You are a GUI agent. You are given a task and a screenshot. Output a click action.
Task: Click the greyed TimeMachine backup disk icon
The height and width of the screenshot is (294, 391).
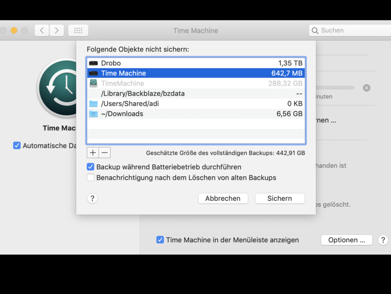(x=93, y=83)
